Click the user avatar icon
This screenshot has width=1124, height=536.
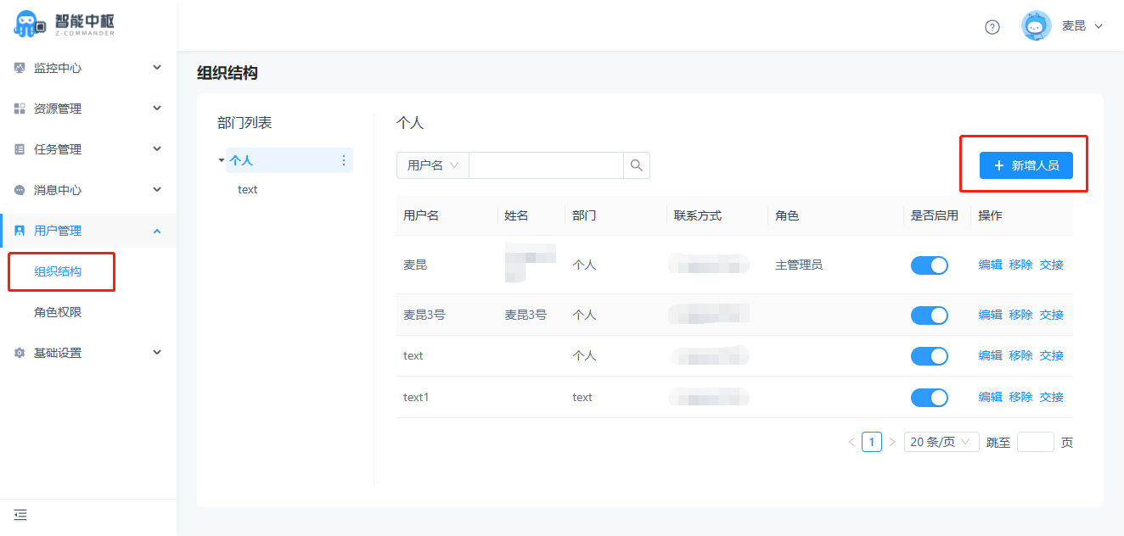(x=1036, y=26)
